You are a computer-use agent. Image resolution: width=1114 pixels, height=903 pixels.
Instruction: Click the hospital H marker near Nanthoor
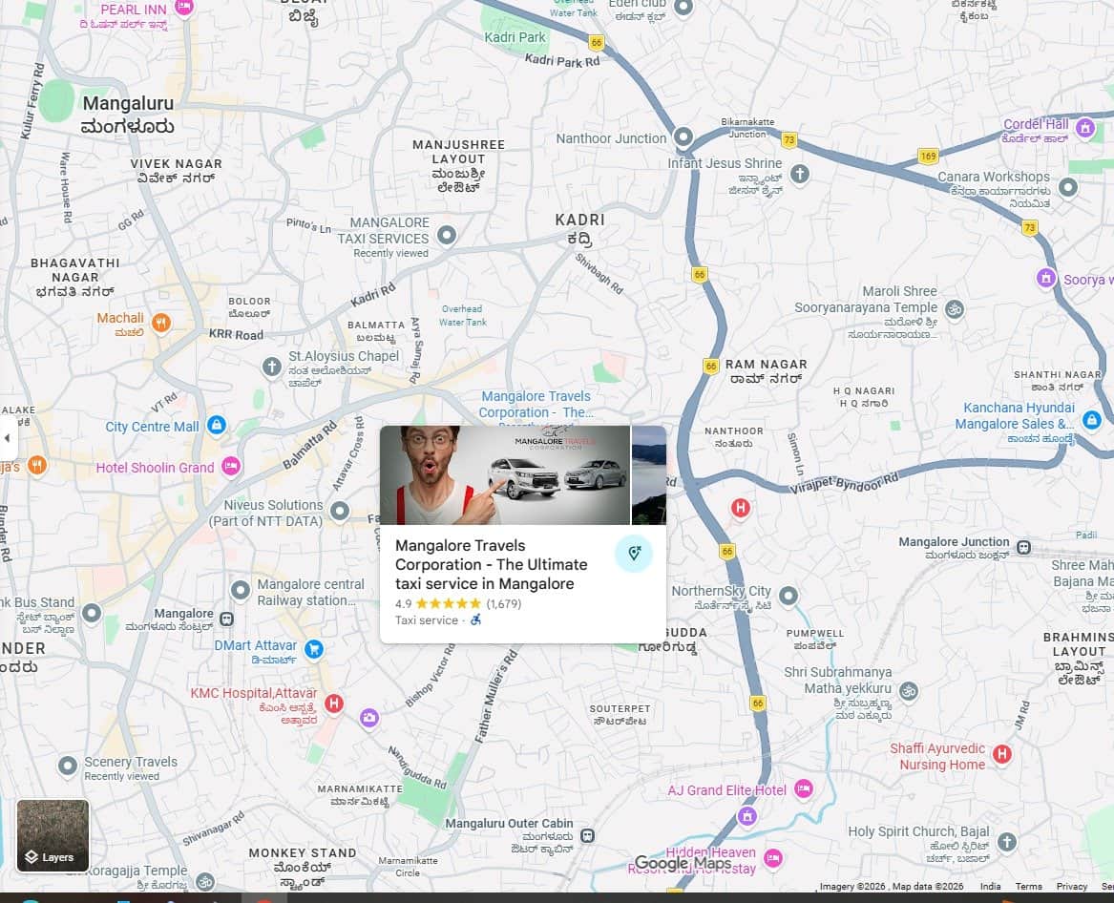pyautogui.click(x=741, y=507)
